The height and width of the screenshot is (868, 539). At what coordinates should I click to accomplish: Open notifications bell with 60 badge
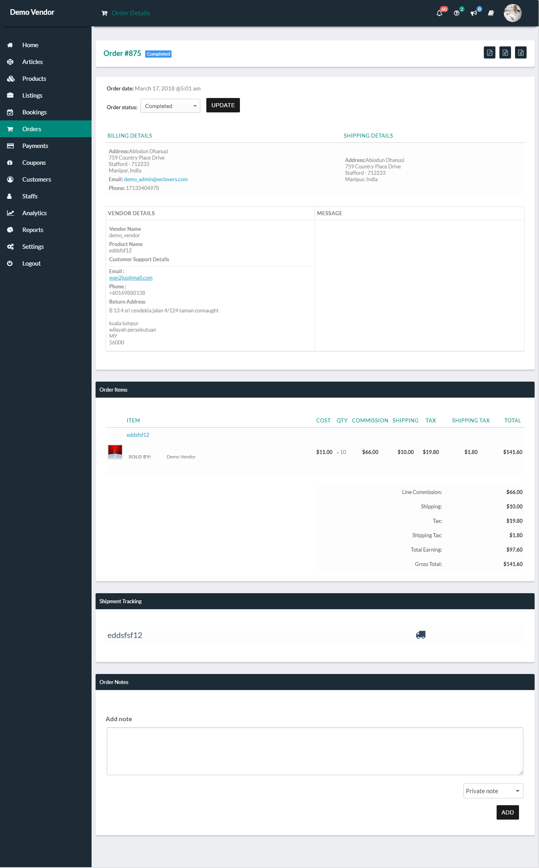click(x=439, y=13)
